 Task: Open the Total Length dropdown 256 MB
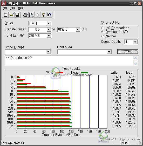click(x=49, y=36)
